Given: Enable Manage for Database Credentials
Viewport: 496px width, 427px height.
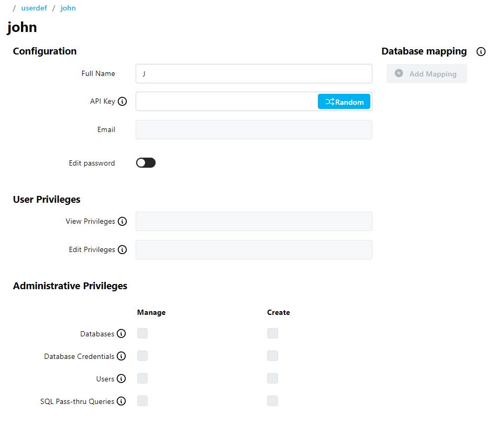Looking at the screenshot, I should point(142,356).
